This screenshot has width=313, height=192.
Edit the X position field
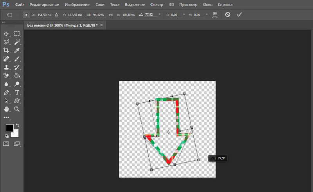pyautogui.click(x=44, y=15)
